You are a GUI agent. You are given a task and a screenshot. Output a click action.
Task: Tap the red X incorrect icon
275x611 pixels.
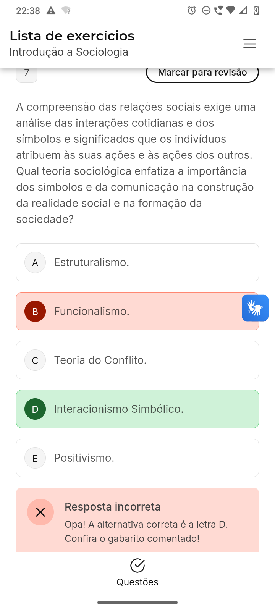[40, 512]
